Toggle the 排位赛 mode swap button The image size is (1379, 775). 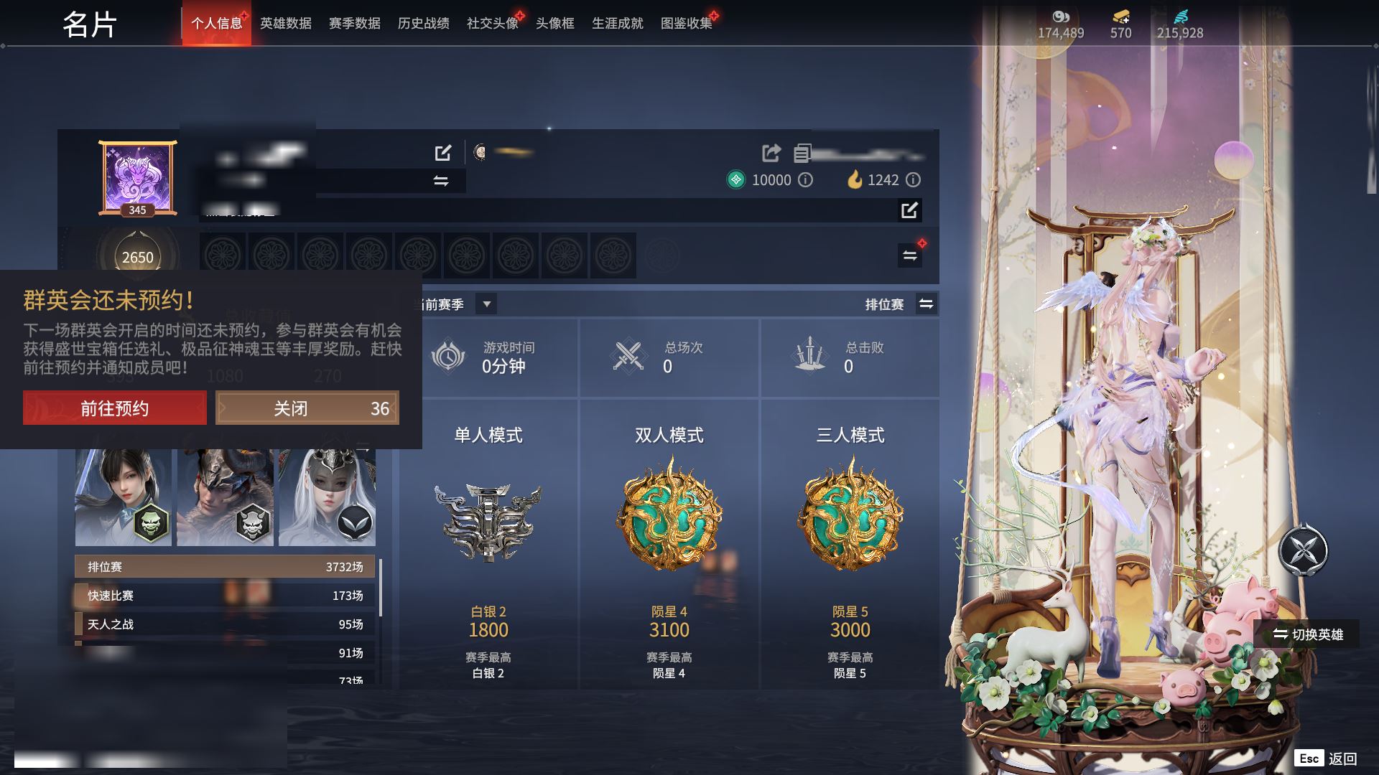927,304
